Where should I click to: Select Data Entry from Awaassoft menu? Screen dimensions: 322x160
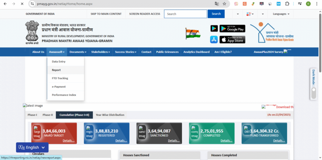[x=65, y=61]
